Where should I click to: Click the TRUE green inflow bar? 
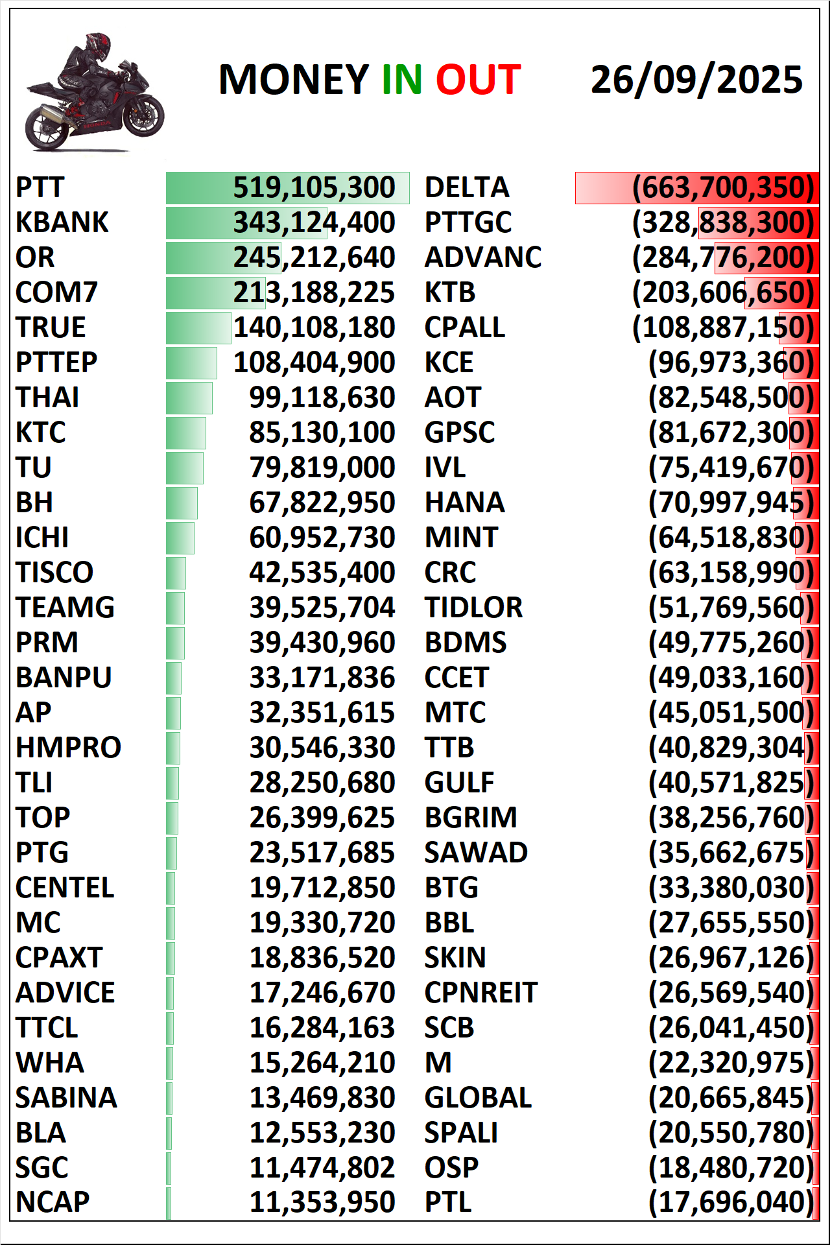198,328
